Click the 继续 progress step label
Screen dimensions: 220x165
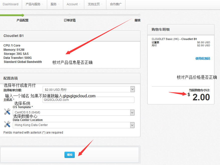pyautogui.click(x=137, y=20)
